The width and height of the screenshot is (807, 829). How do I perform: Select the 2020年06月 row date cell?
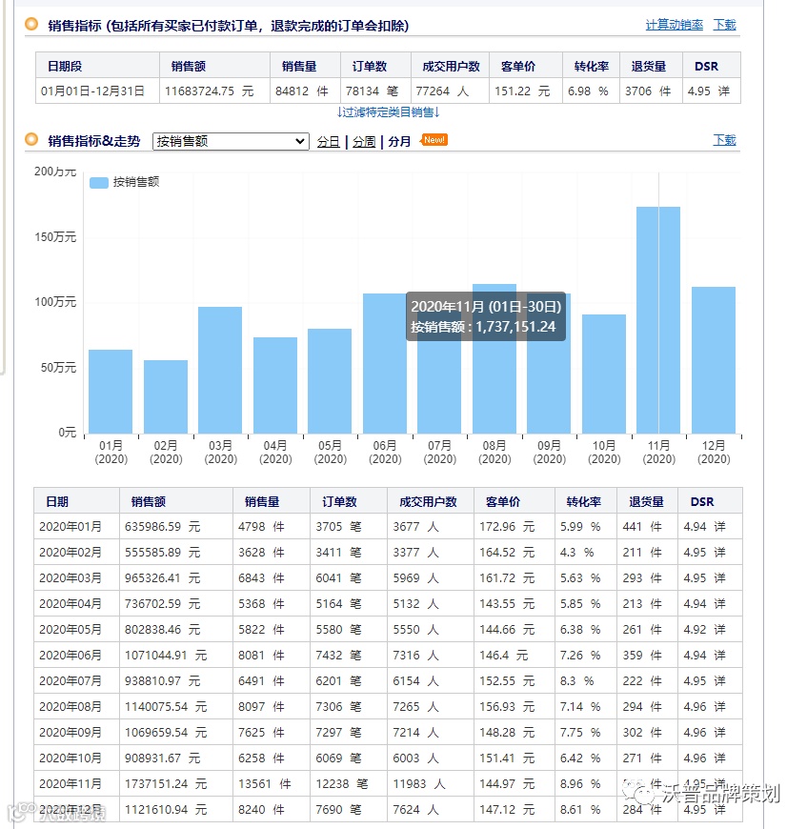76,656
